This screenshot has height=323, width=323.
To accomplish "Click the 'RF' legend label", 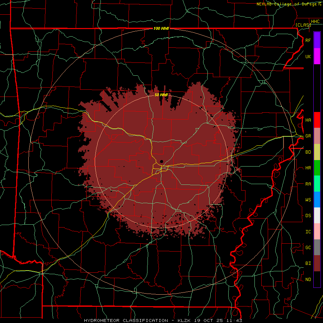I will pyautogui.click(x=308, y=40).
